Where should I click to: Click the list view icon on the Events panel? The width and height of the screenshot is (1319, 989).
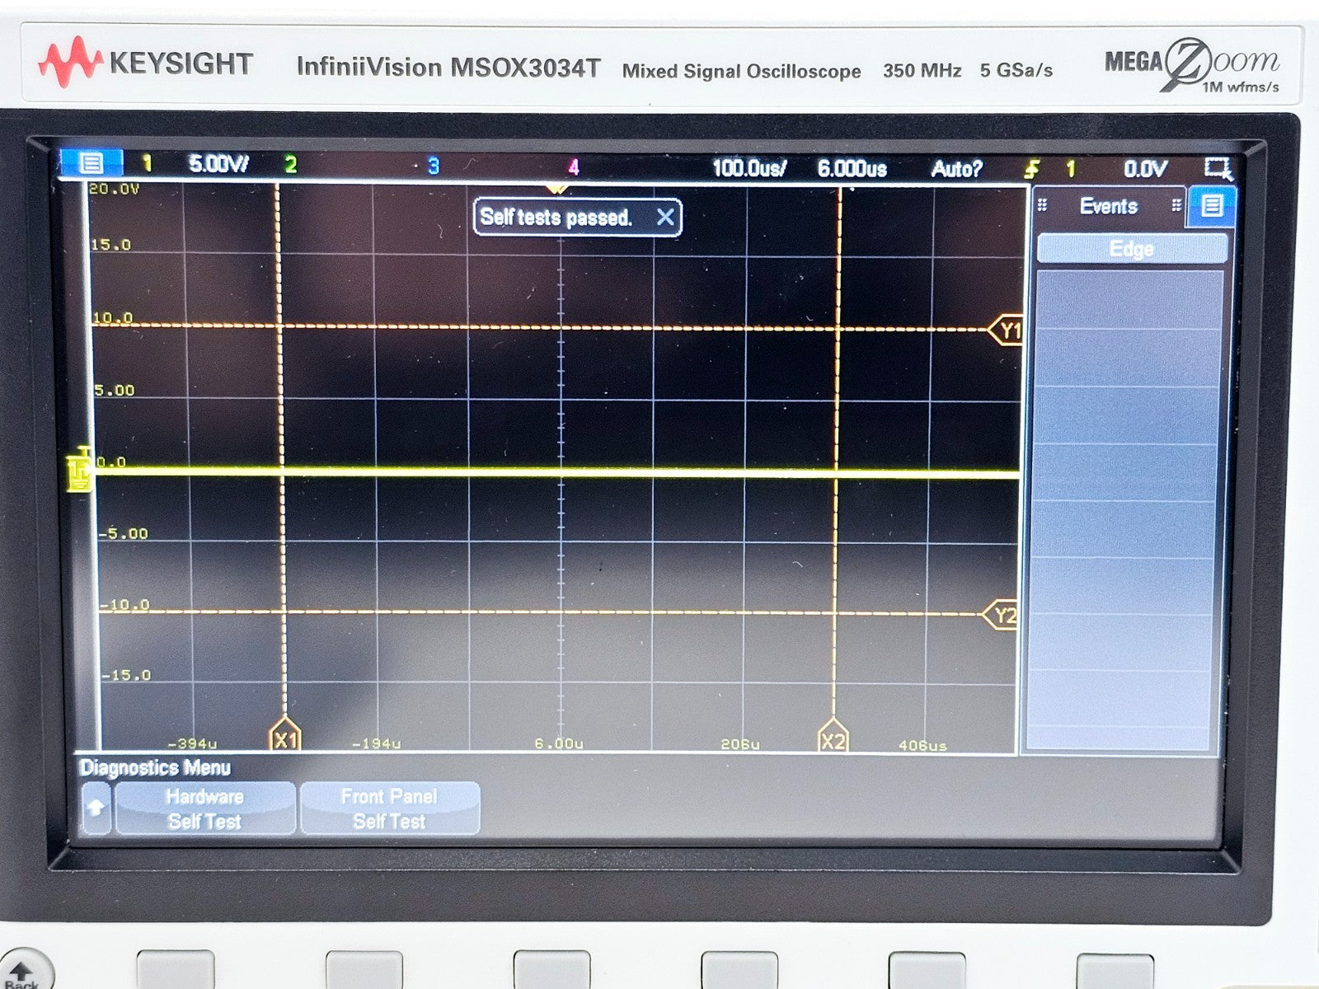1210,207
